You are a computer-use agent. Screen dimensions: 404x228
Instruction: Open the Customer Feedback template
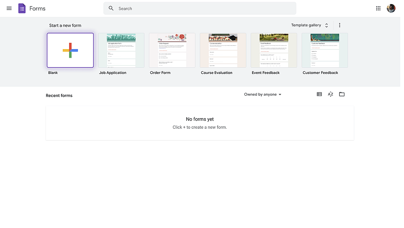(x=325, y=50)
